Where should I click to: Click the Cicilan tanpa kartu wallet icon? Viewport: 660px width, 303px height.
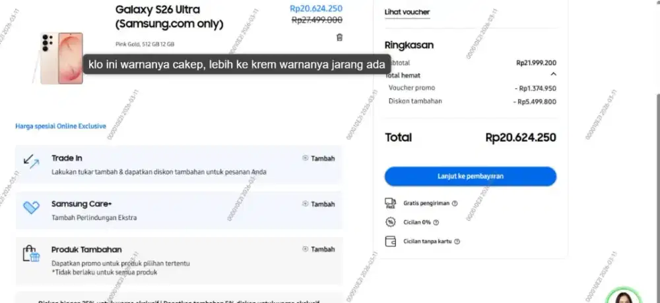[x=390, y=241]
